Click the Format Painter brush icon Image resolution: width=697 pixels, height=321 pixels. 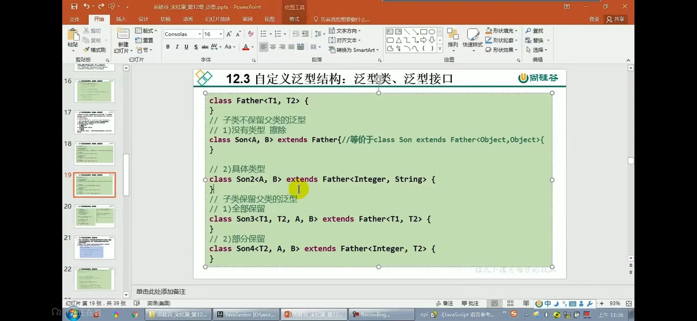(x=87, y=50)
